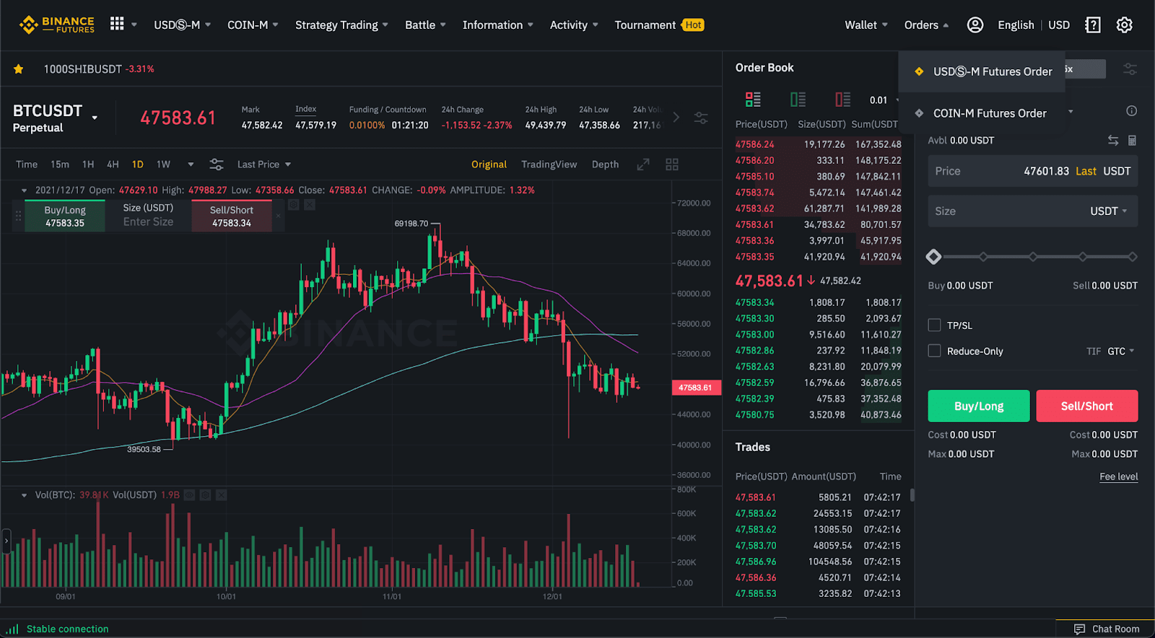Show both bids and asks order book view
This screenshot has width=1155, height=638.
753,100
